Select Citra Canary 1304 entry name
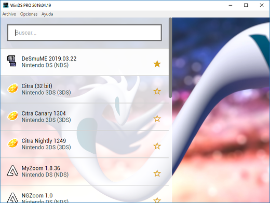The width and height of the screenshot is (270, 203). click(x=44, y=113)
